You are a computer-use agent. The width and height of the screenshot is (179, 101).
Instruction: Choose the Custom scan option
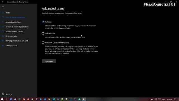pos(43,33)
